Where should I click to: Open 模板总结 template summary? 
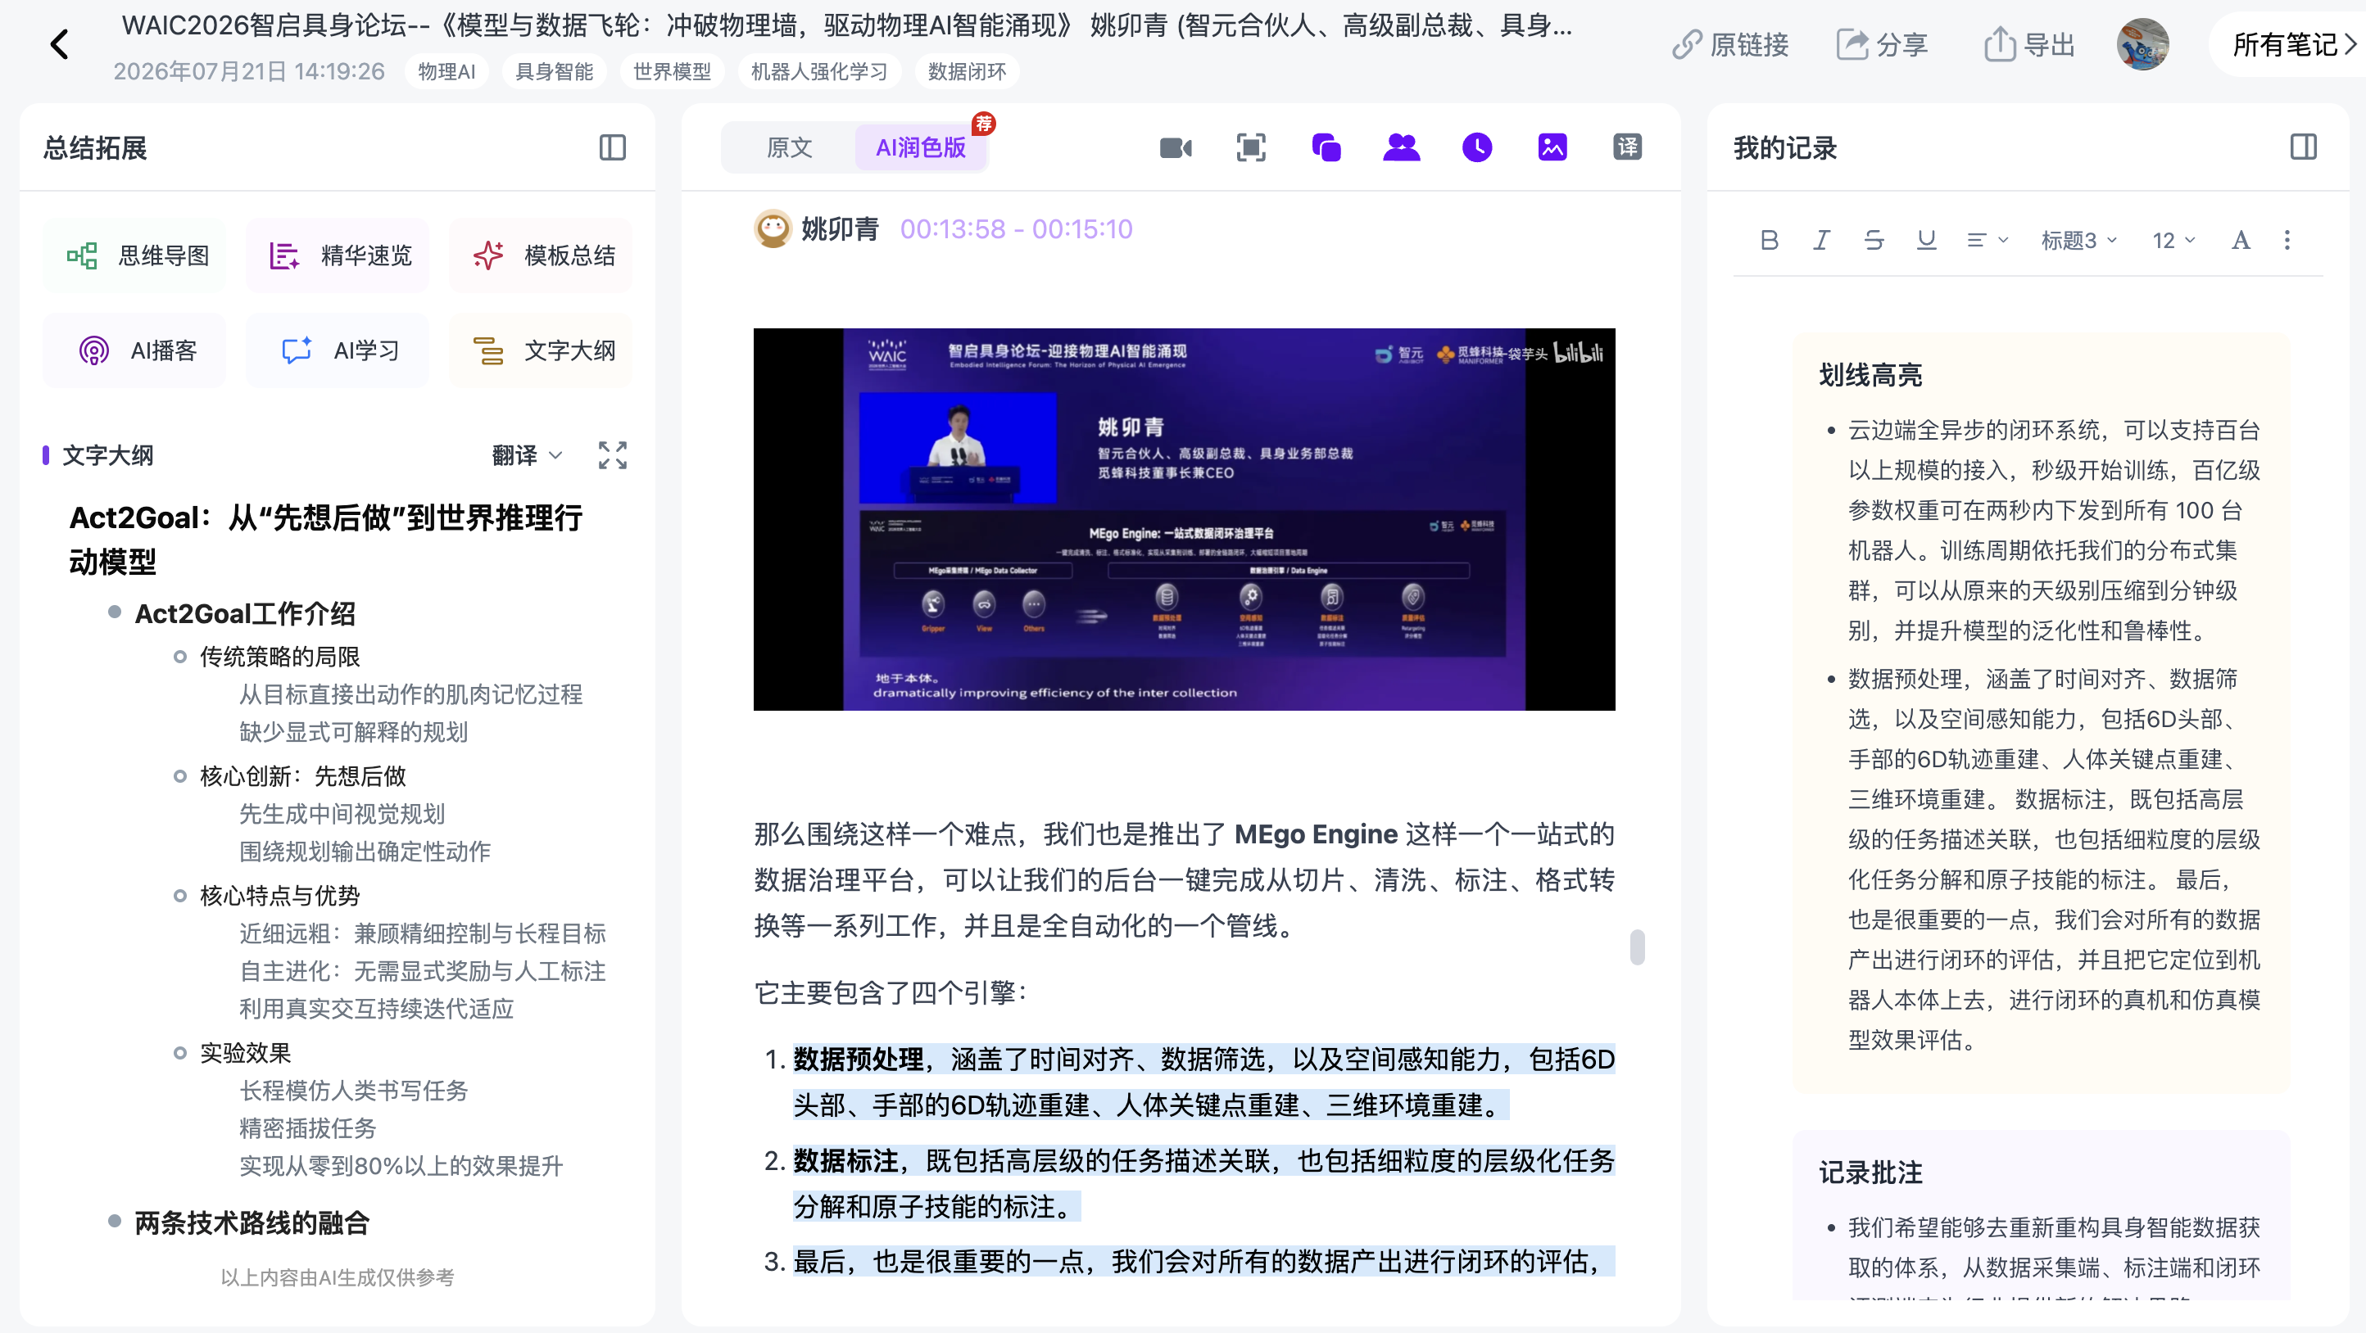(540, 255)
